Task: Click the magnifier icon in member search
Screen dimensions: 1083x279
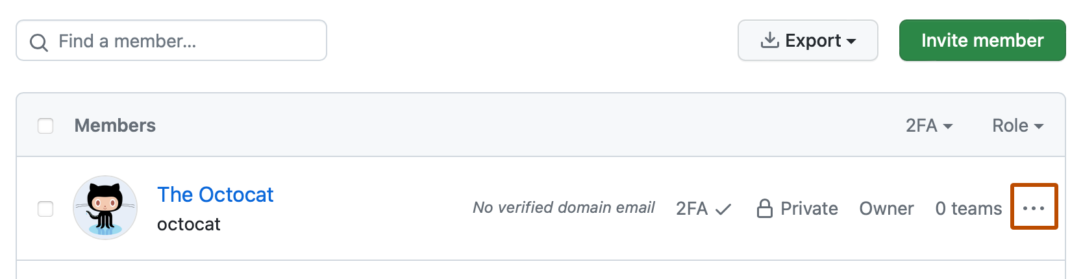Action: [x=39, y=42]
